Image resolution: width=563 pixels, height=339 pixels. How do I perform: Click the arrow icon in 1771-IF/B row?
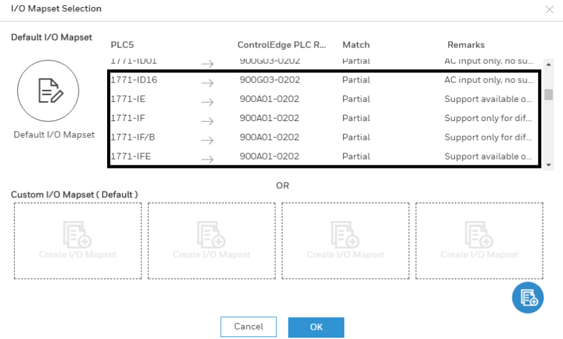pyautogui.click(x=207, y=140)
